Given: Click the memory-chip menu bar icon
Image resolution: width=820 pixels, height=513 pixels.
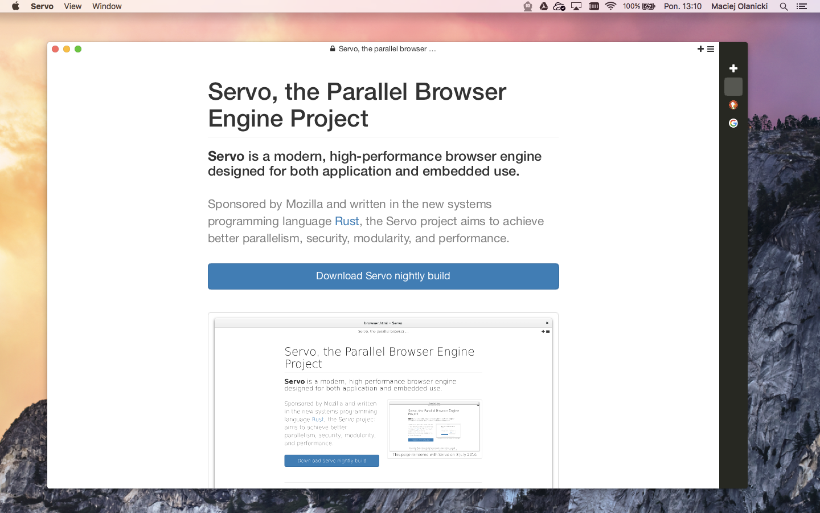Looking at the screenshot, I should pos(594,6).
